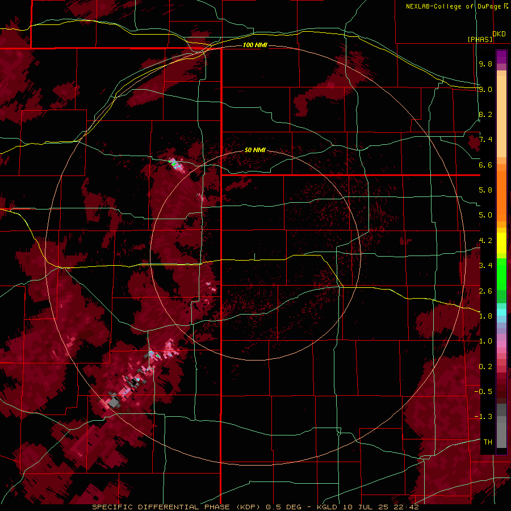
Task: Click the 9.8 value on the scale
Action: point(485,64)
